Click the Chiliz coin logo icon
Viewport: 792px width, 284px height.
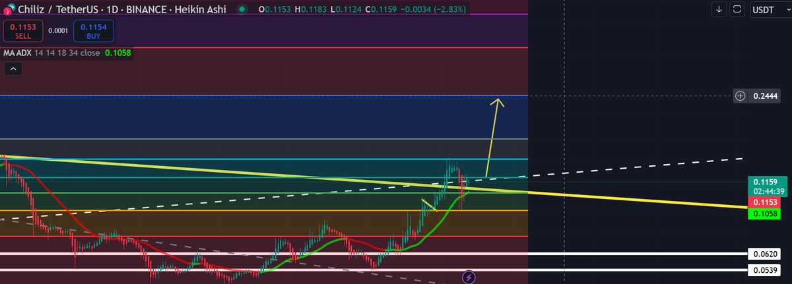(8, 11)
